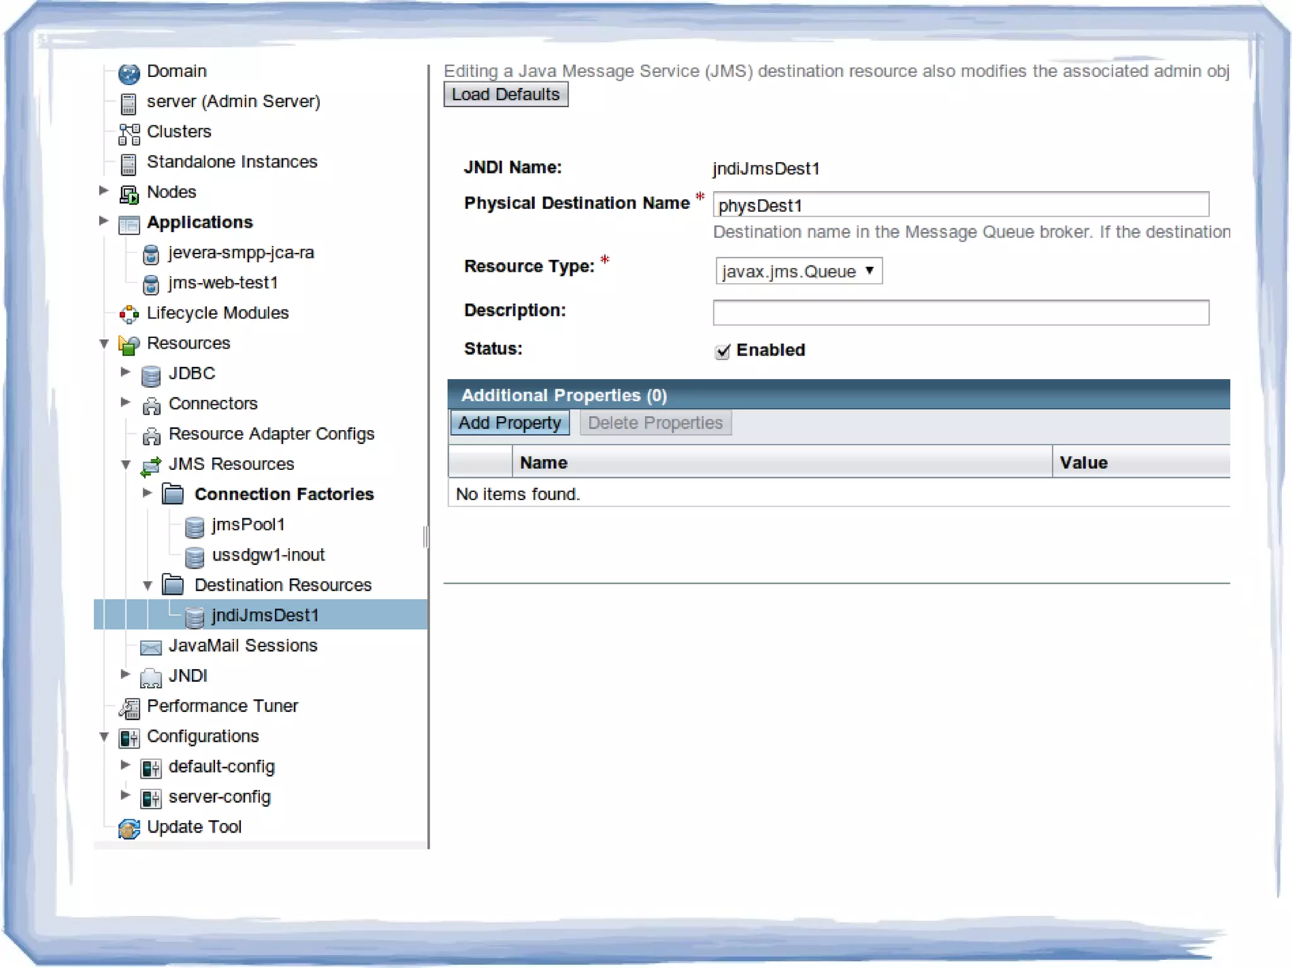
Task: Click the Performance Tuner icon
Action: [x=129, y=708]
